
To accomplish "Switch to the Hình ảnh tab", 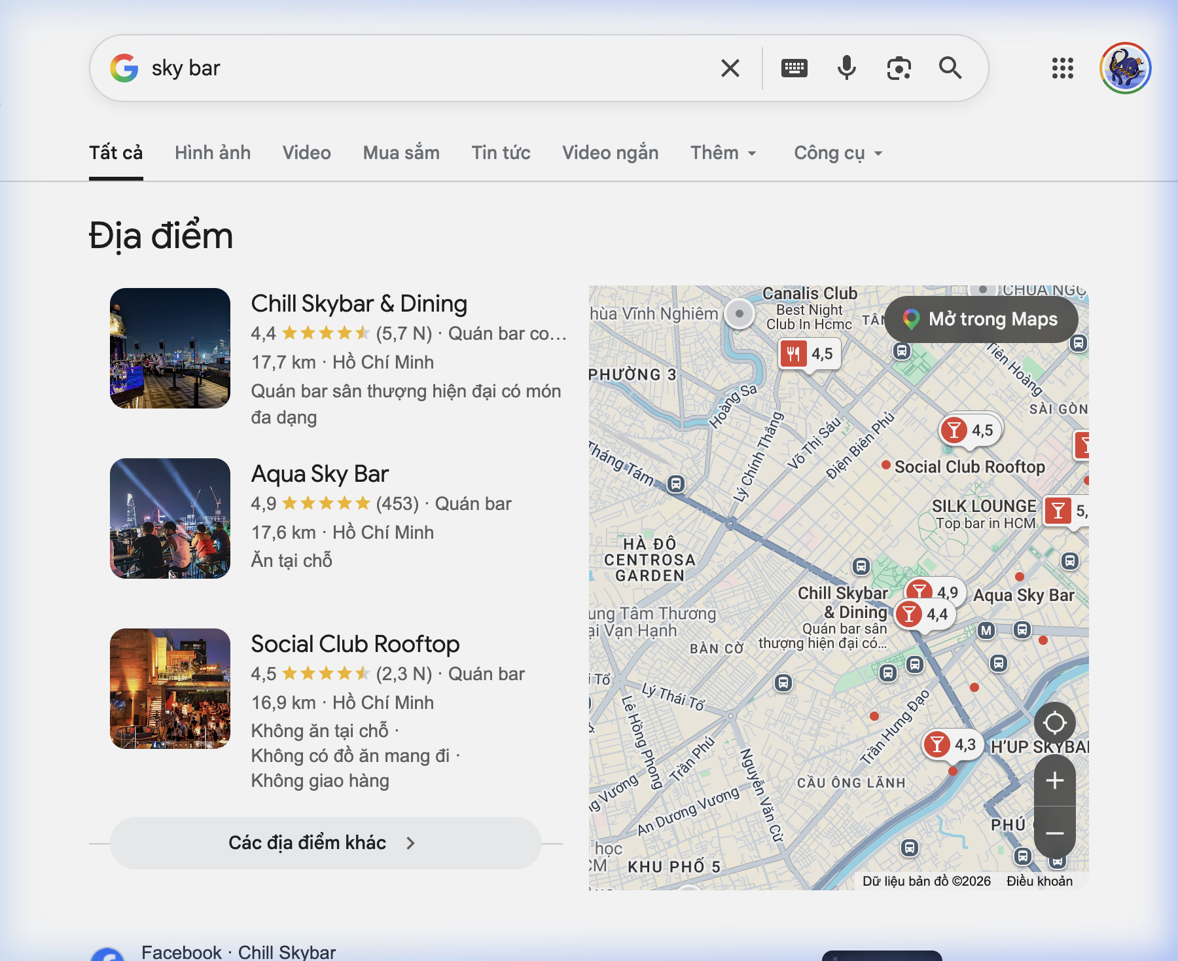I will click(x=213, y=153).
